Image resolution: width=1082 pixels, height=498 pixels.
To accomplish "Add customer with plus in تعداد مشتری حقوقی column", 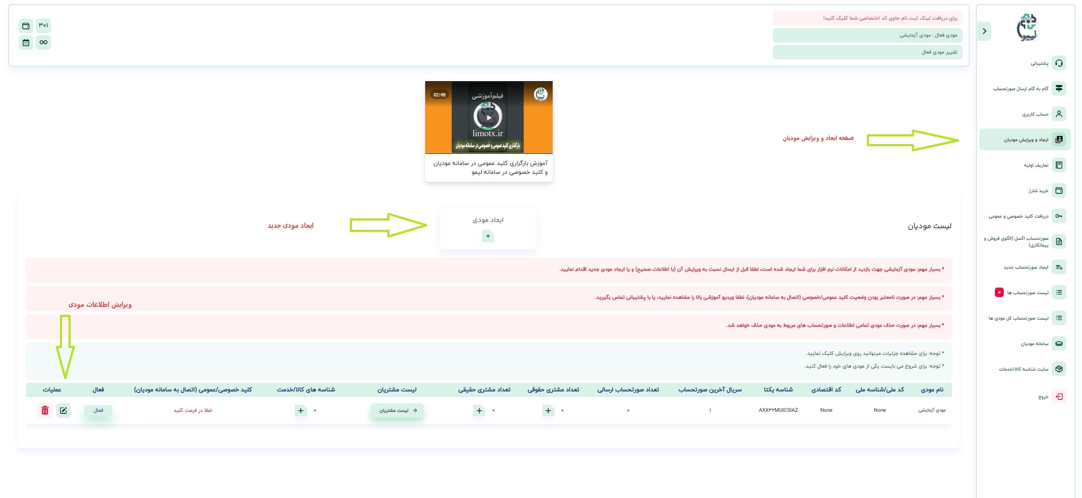I will [548, 410].
